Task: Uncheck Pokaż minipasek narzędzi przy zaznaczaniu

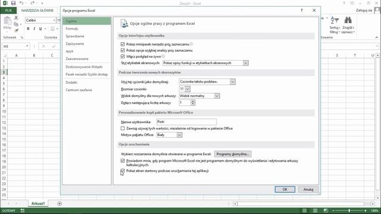Action: click(123, 44)
